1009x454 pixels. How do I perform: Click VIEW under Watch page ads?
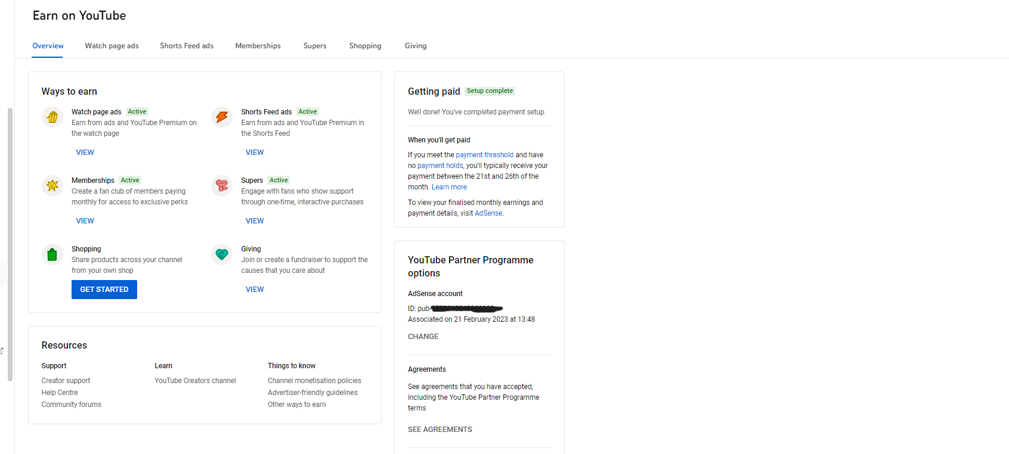point(85,153)
